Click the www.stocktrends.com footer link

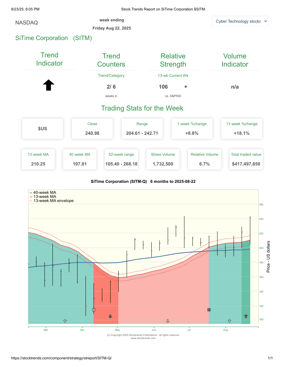[x=144, y=338]
